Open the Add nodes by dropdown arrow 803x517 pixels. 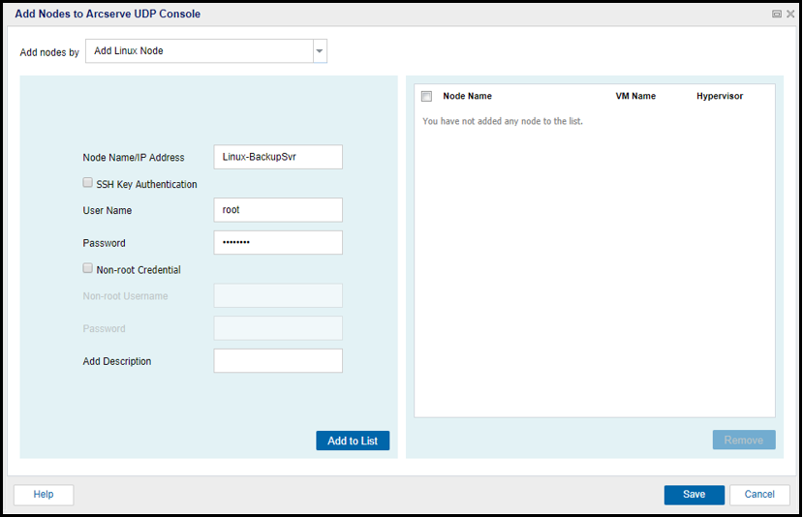pos(320,51)
